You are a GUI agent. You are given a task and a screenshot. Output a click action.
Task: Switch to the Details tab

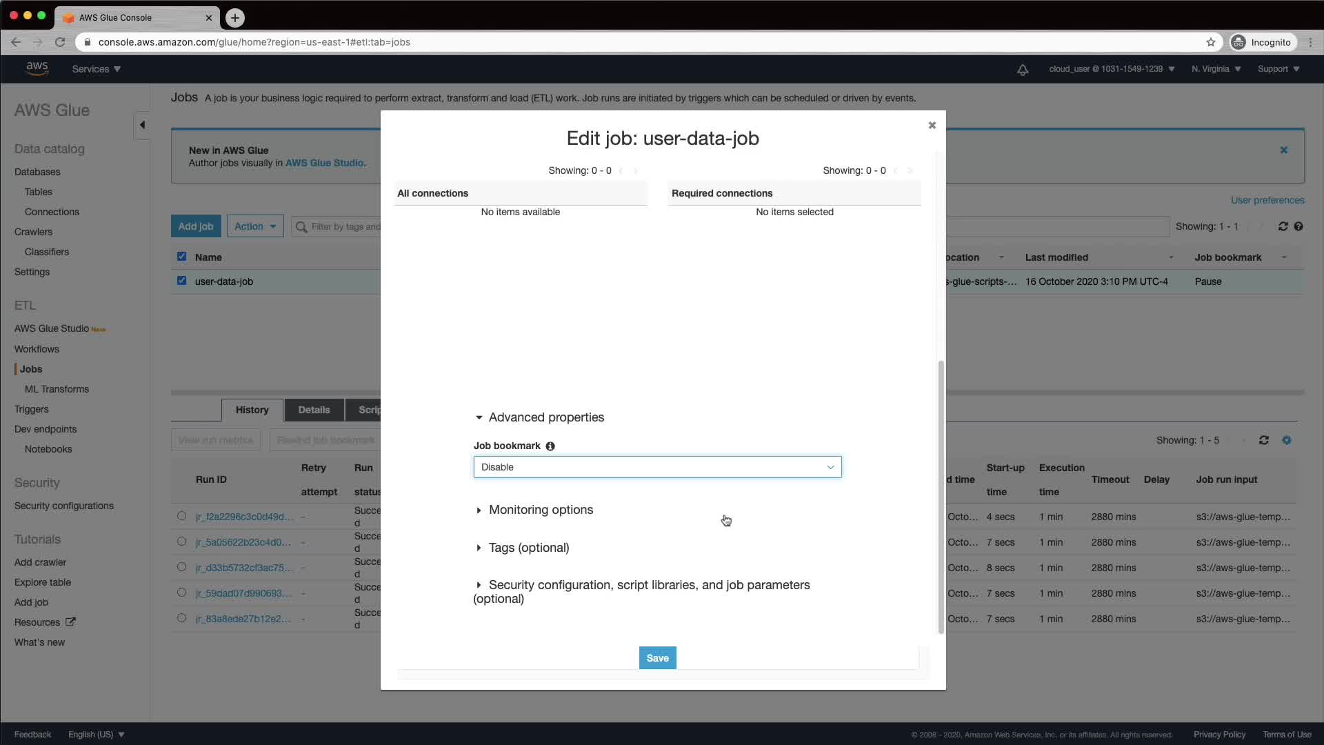click(314, 410)
